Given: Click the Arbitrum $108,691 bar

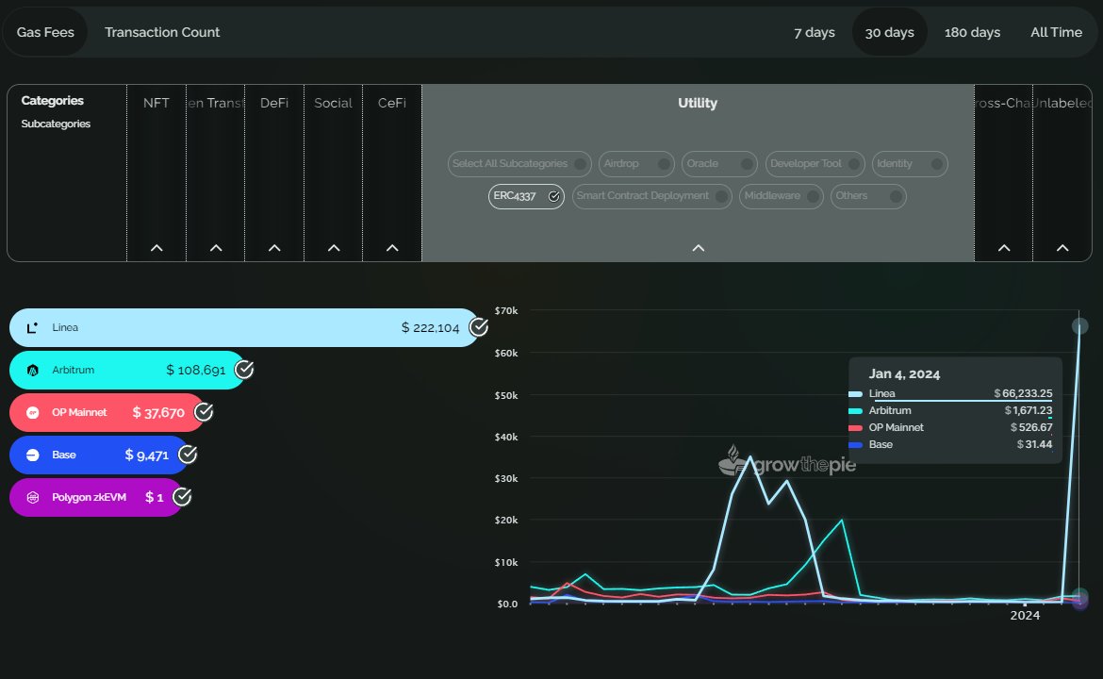Looking at the screenshot, I should pyautogui.click(x=127, y=370).
